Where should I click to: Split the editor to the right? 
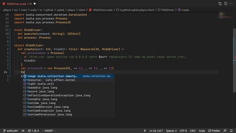(x=226, y=4)
